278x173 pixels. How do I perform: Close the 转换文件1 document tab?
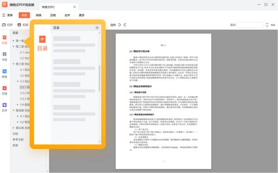75,7
